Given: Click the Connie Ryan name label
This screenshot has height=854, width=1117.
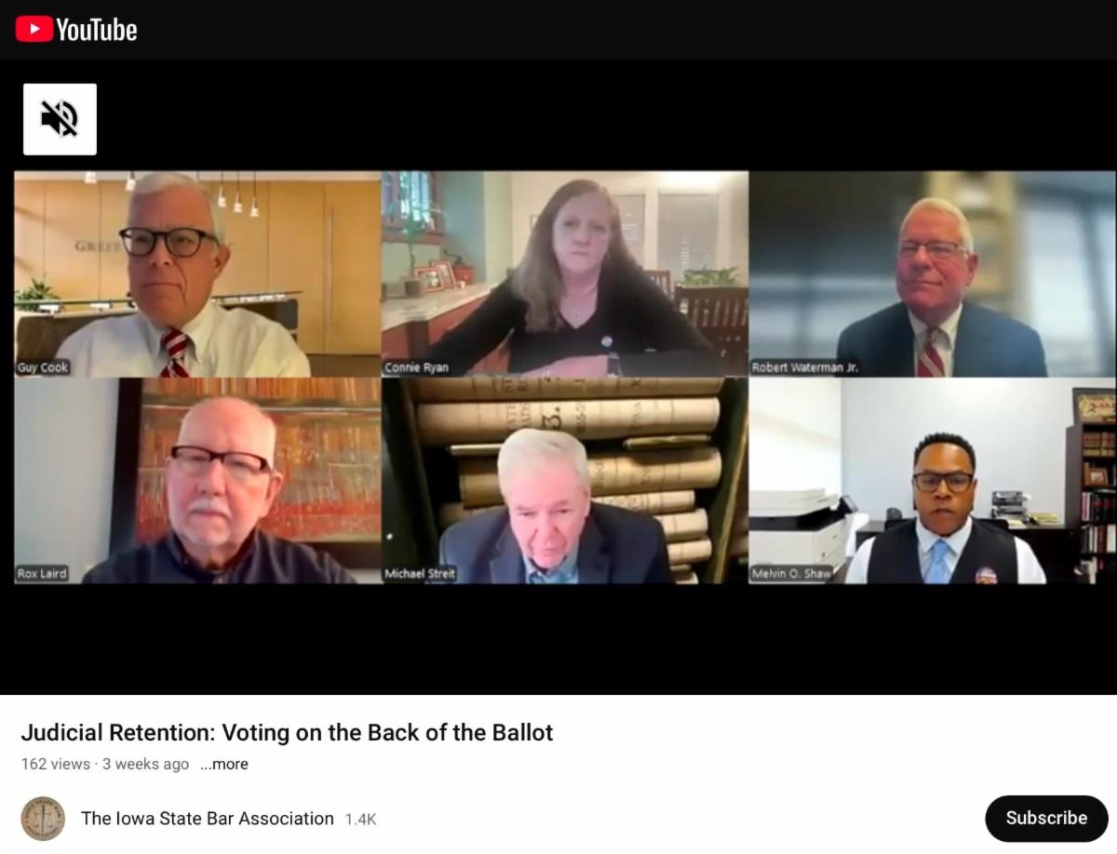Looking at the screenshot, I should [x=416, y=367].
